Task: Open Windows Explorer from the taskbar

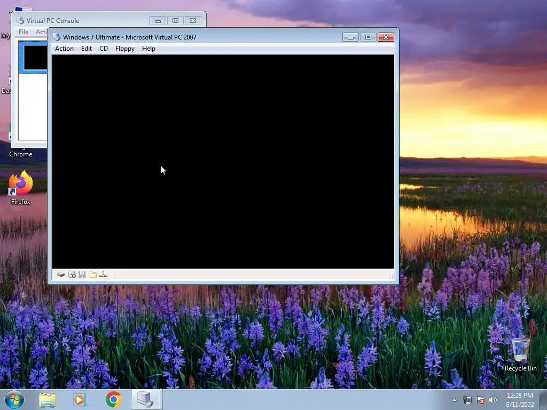Action: pyautogui.click(x=48, y=399)
